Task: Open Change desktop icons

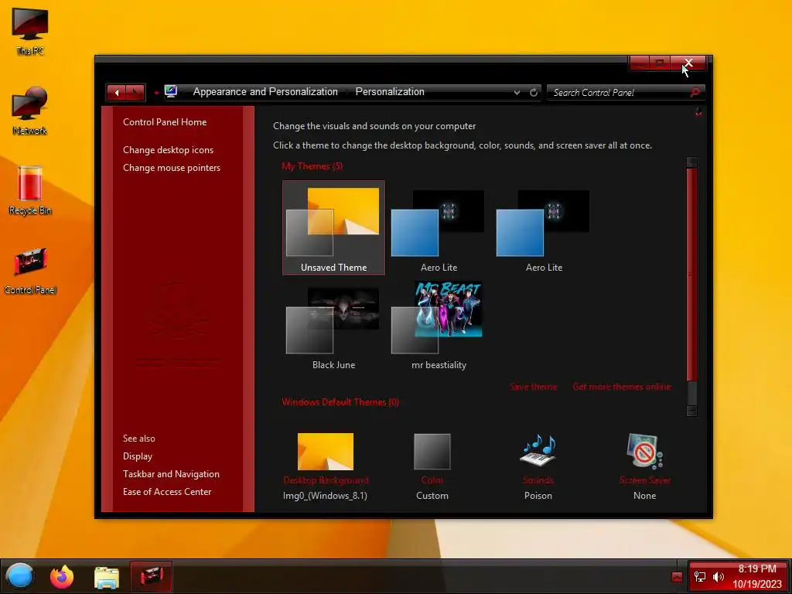Action: [x=168, y=150]
